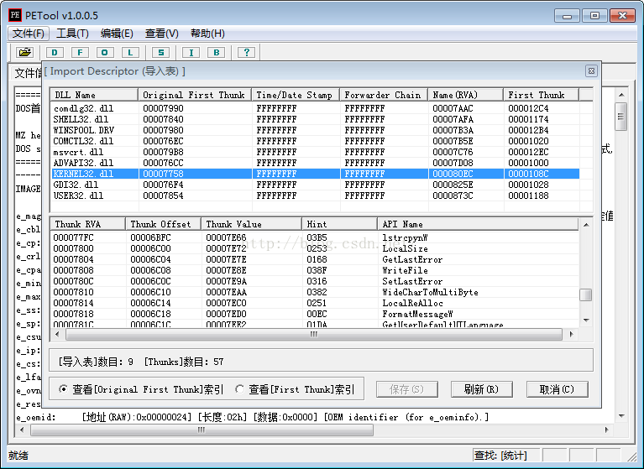
Task: Click Original First Thunk column header
Action: coord(195,95)
